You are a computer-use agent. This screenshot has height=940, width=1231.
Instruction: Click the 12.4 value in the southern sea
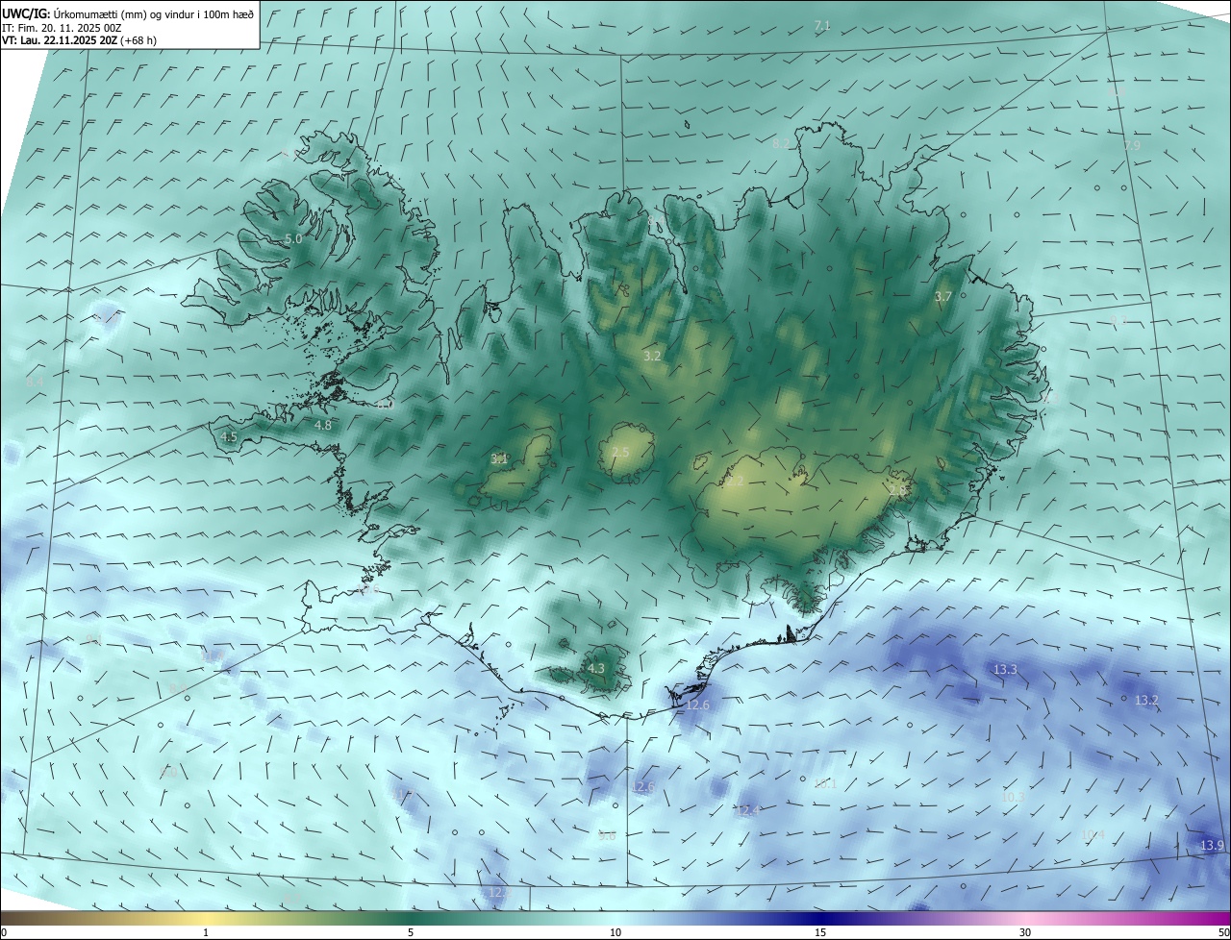point(746,811)
